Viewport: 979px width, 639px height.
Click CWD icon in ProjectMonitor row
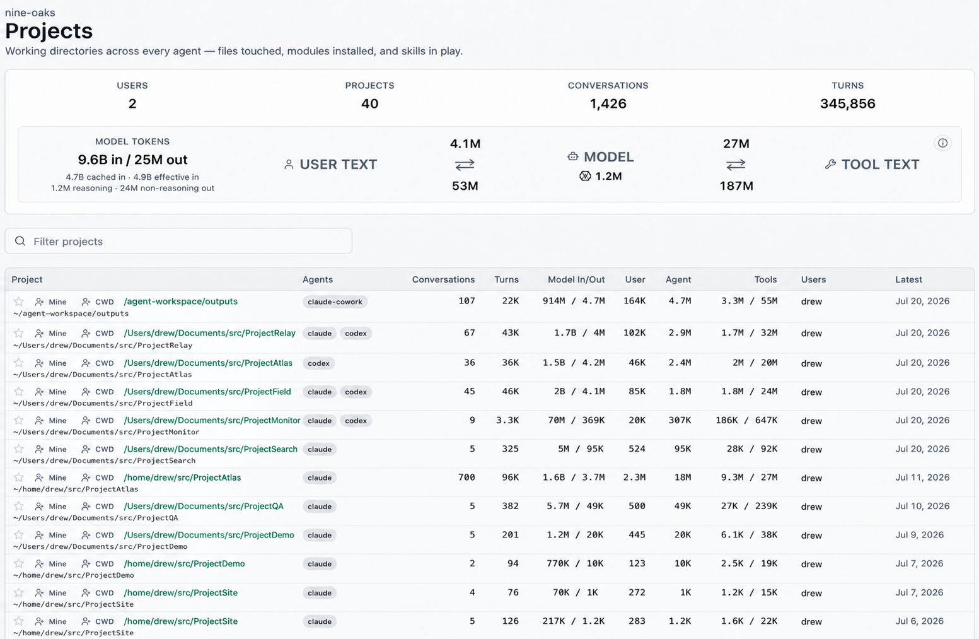[86, 421]
